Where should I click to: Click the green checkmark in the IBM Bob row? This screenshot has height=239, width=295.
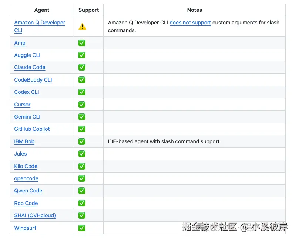[82, 141]
